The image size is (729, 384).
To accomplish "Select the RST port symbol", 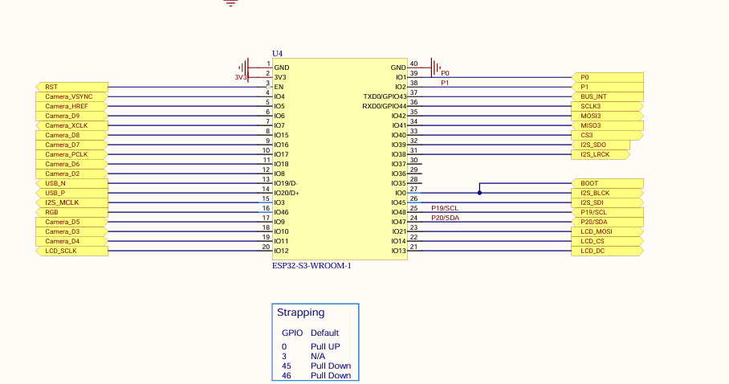I will tap(72, 87).
